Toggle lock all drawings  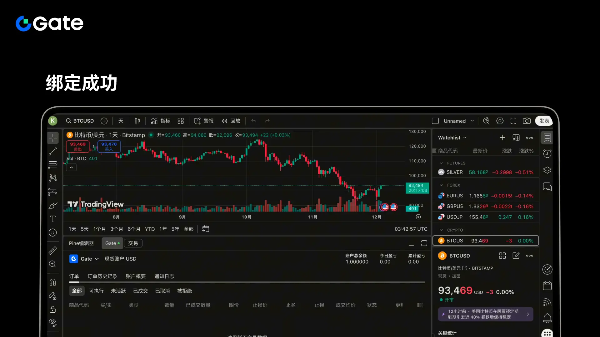click(x=52, y=309)
